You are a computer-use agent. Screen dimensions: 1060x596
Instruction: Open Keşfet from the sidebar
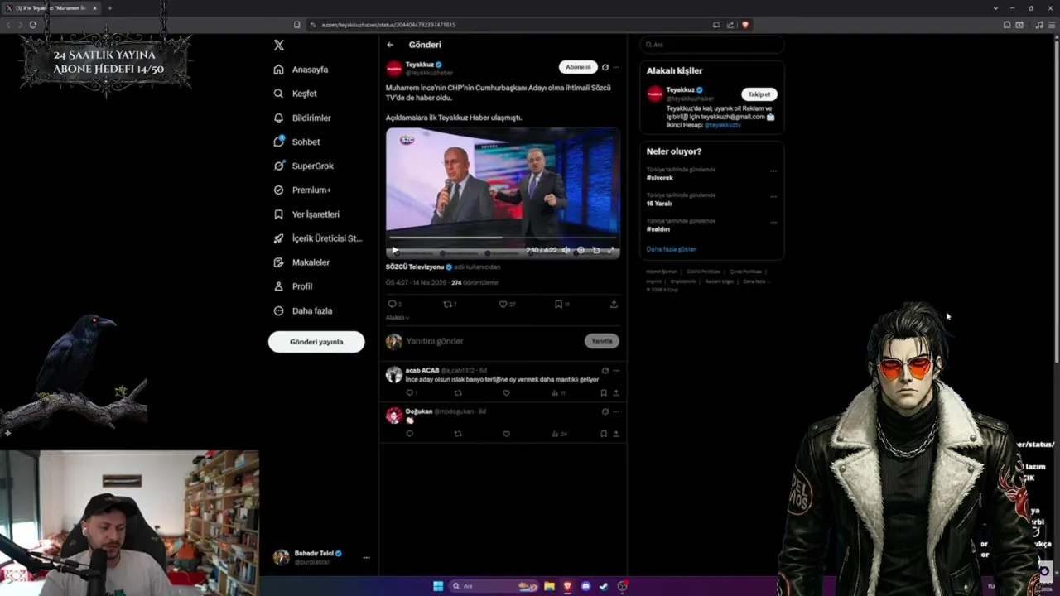pyautogui.click(x=296, y=94)
